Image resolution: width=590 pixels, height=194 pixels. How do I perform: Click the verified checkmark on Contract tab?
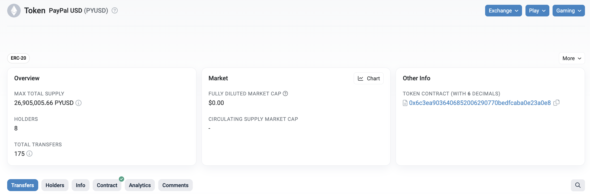pos(122,179)
